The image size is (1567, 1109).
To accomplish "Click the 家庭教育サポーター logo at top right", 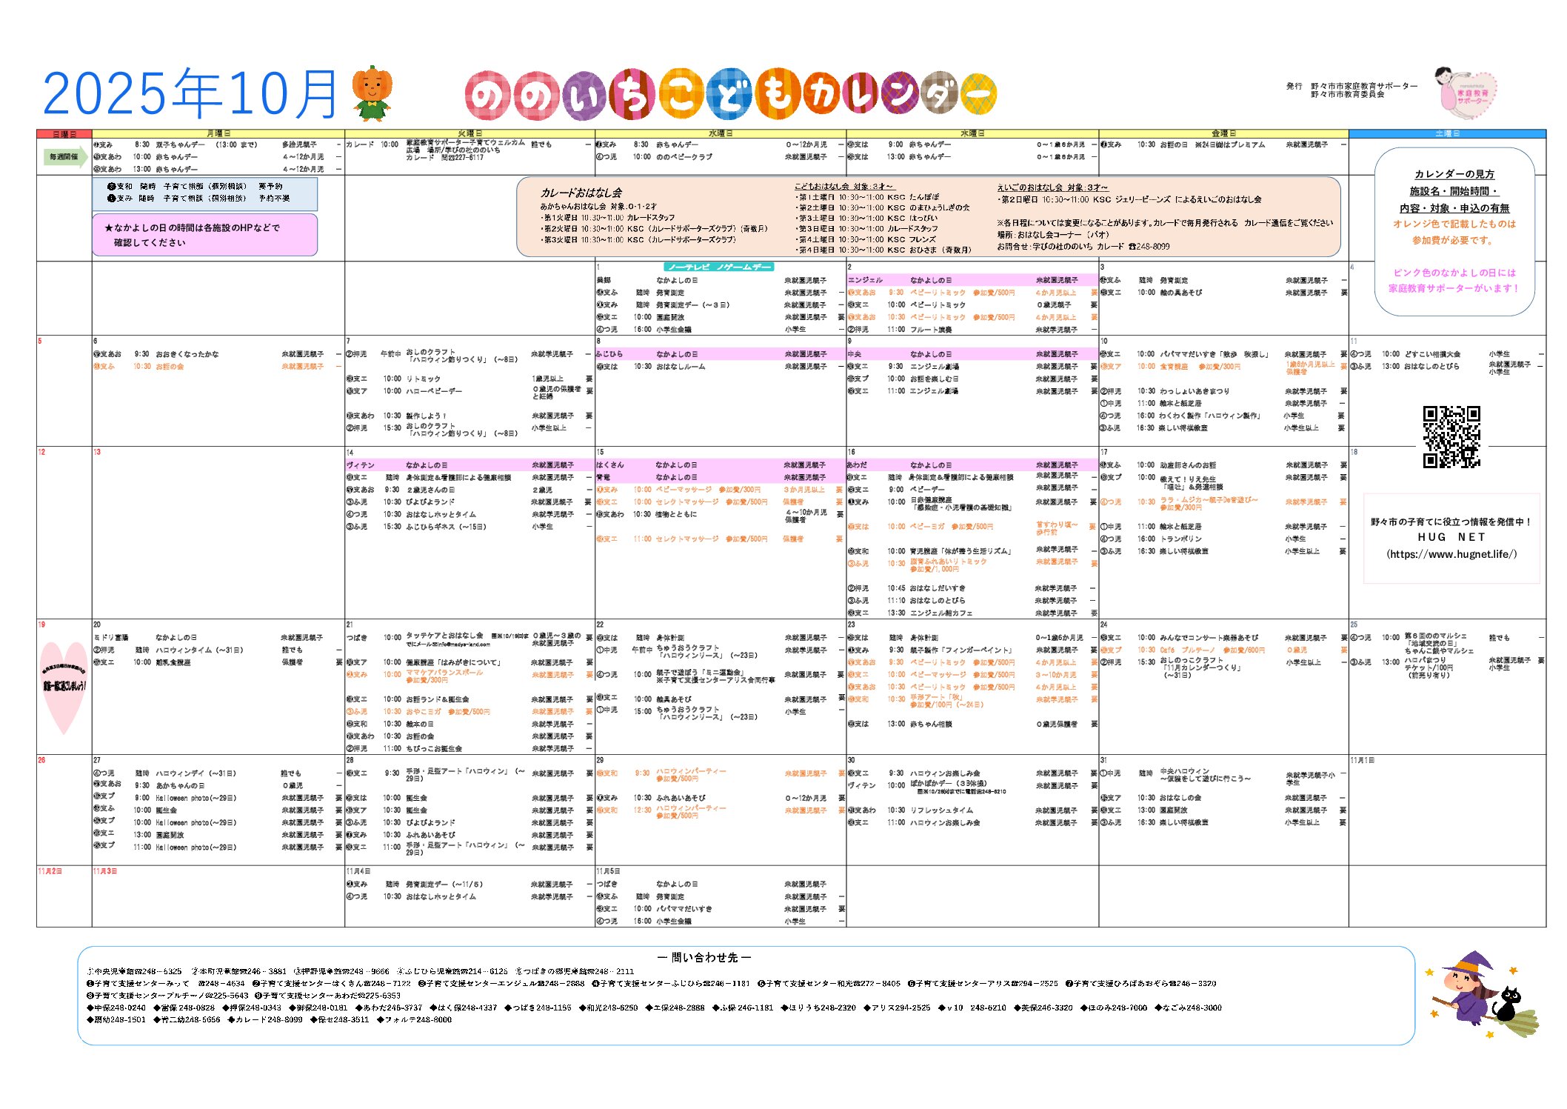I will click(1468, 94).
